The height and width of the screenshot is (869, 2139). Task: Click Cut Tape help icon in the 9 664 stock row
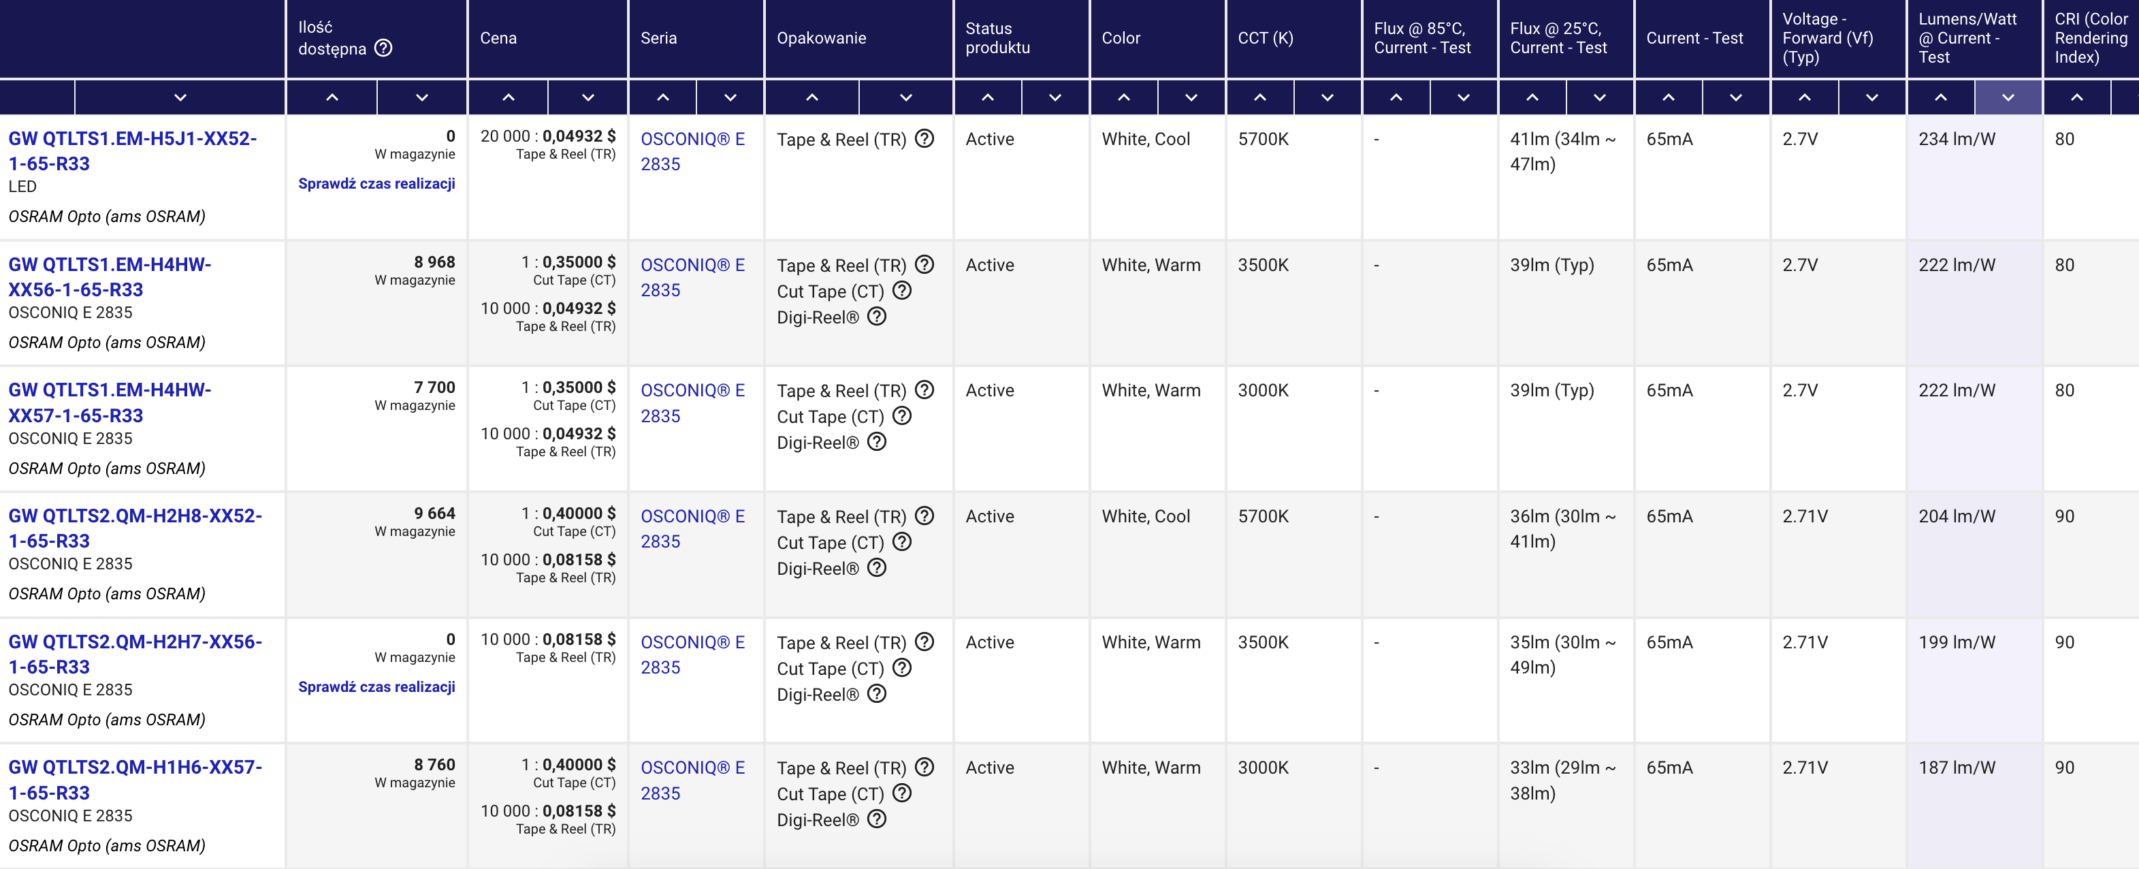tap(902, 541)
